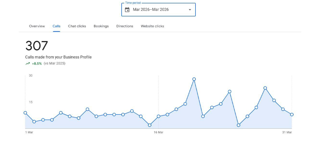Switch to the Overview tab
Viewport: 320px width, 143px height.
(37, 26)
